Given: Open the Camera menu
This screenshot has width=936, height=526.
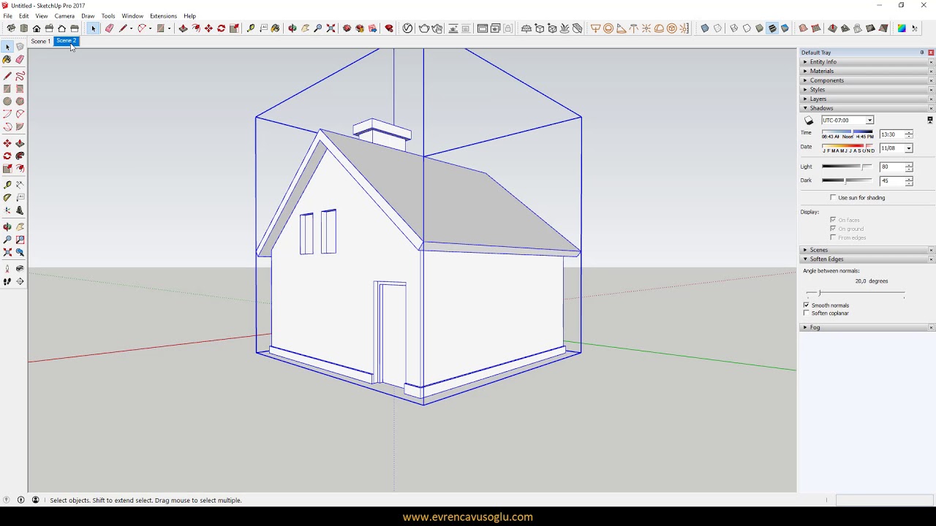Looking at the screenshot, I should pos(64,16).
